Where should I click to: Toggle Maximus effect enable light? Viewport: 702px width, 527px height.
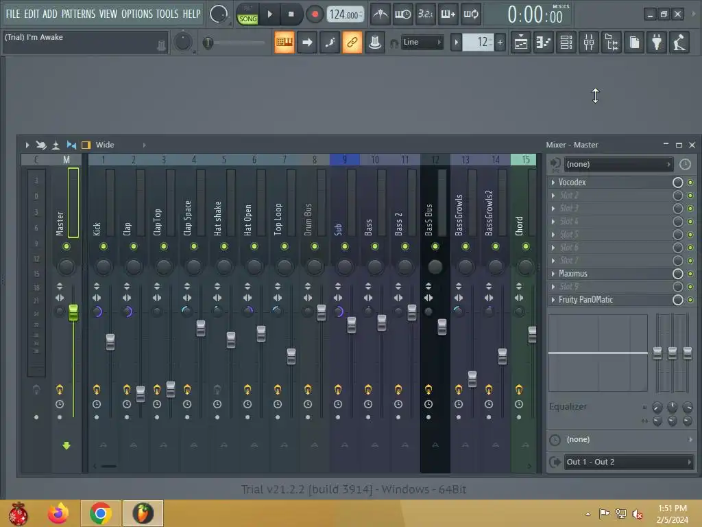pyautogui.click(x=690, y=273)
